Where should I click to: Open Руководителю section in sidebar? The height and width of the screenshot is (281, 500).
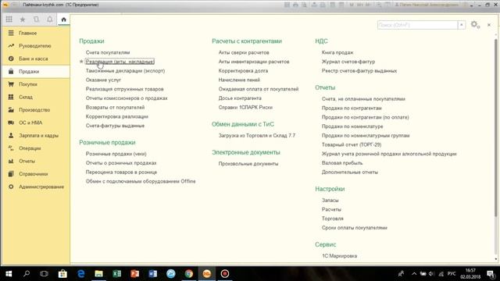[x=35, y=46]
